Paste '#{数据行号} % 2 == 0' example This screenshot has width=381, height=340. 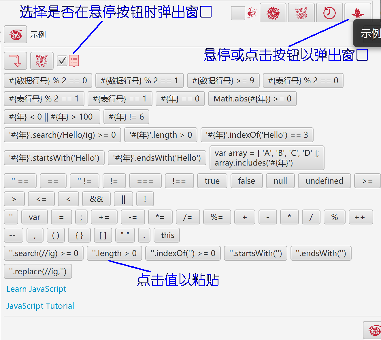tap(48, 80)
